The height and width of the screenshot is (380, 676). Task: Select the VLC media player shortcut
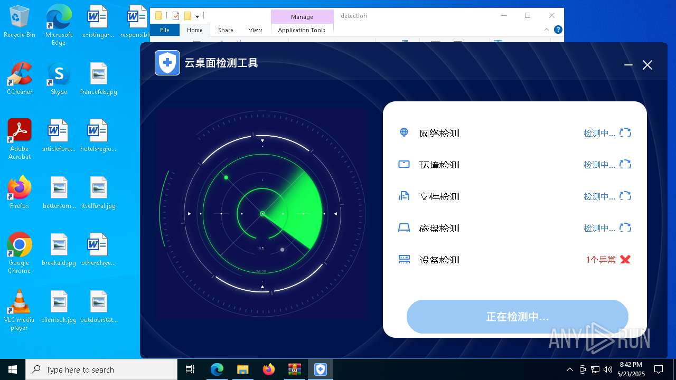pyautogui.click(x=20, y=310)
